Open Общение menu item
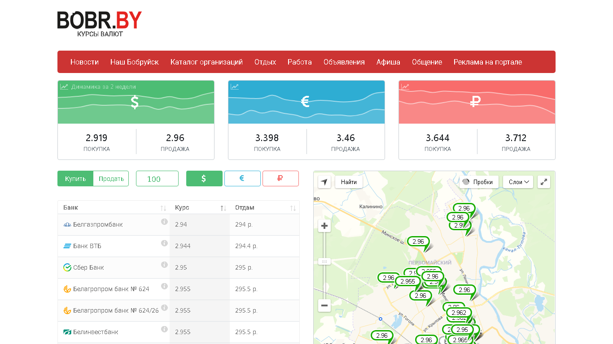 [427, 62]
